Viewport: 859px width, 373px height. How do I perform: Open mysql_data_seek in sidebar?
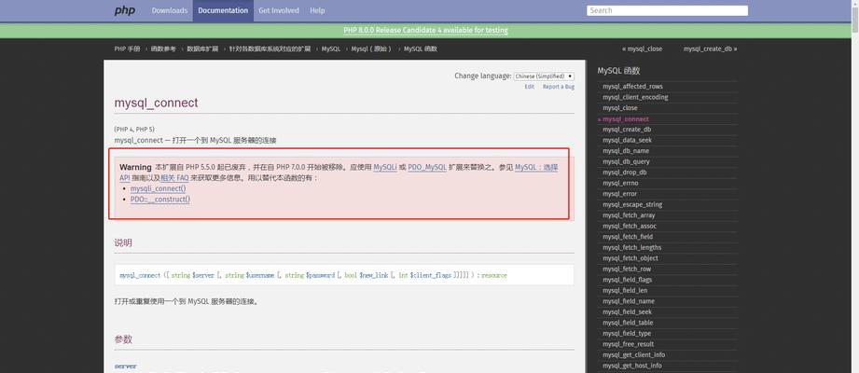(x=627, y=140)
